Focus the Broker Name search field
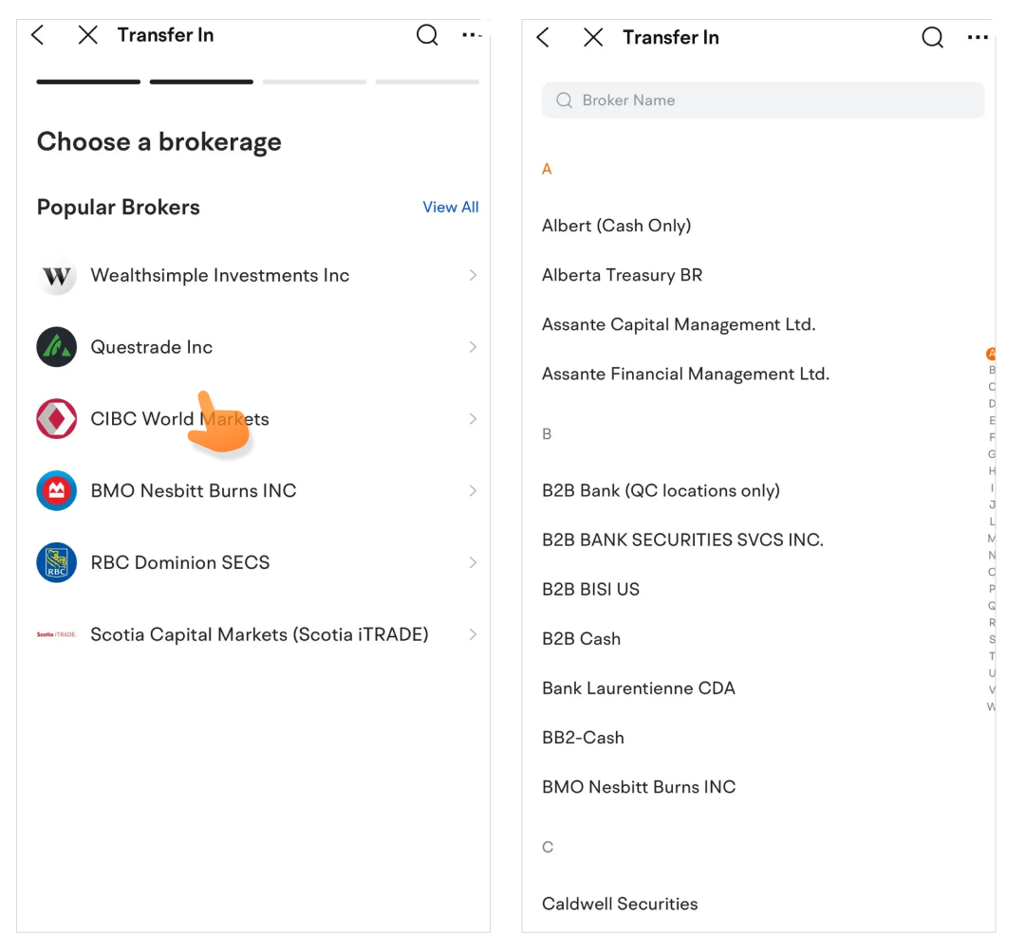This screenshot has height=952, width=1025. [x=762, y=101]
